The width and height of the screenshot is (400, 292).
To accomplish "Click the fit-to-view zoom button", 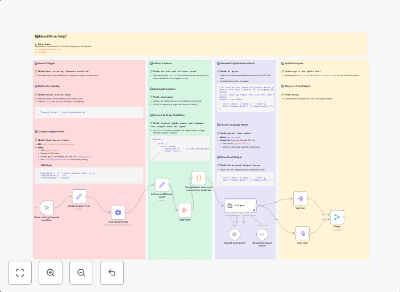I will (x=20, y=273).
